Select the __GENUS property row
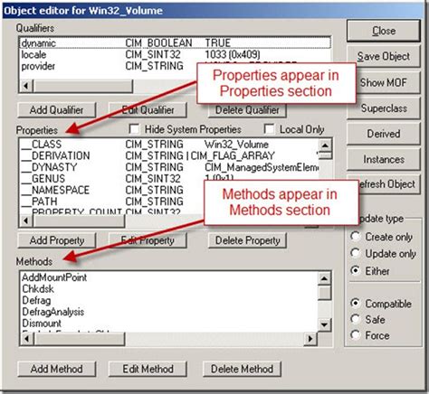The width and height of the screenshot is (429, 394). click(x=169, y=178)
